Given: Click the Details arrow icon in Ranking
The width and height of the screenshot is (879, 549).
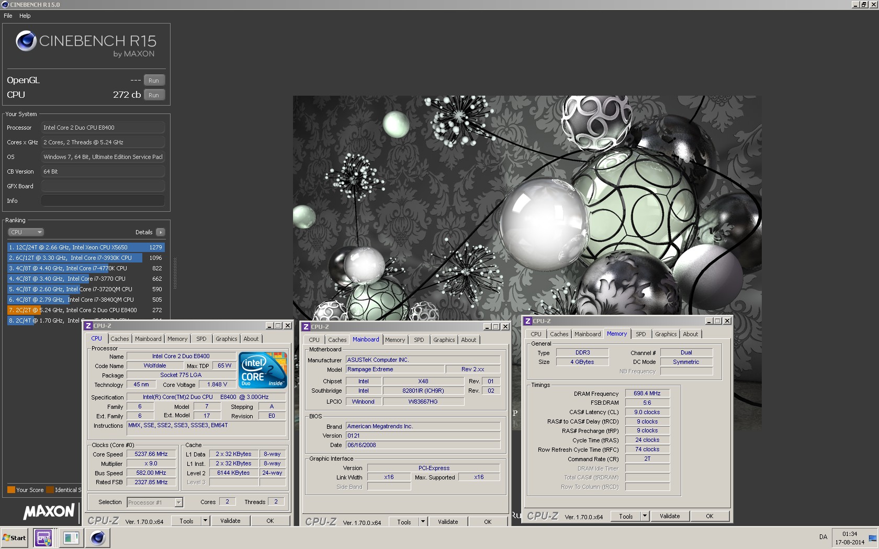Looking at the screenshot, I should tap(160, 232).
